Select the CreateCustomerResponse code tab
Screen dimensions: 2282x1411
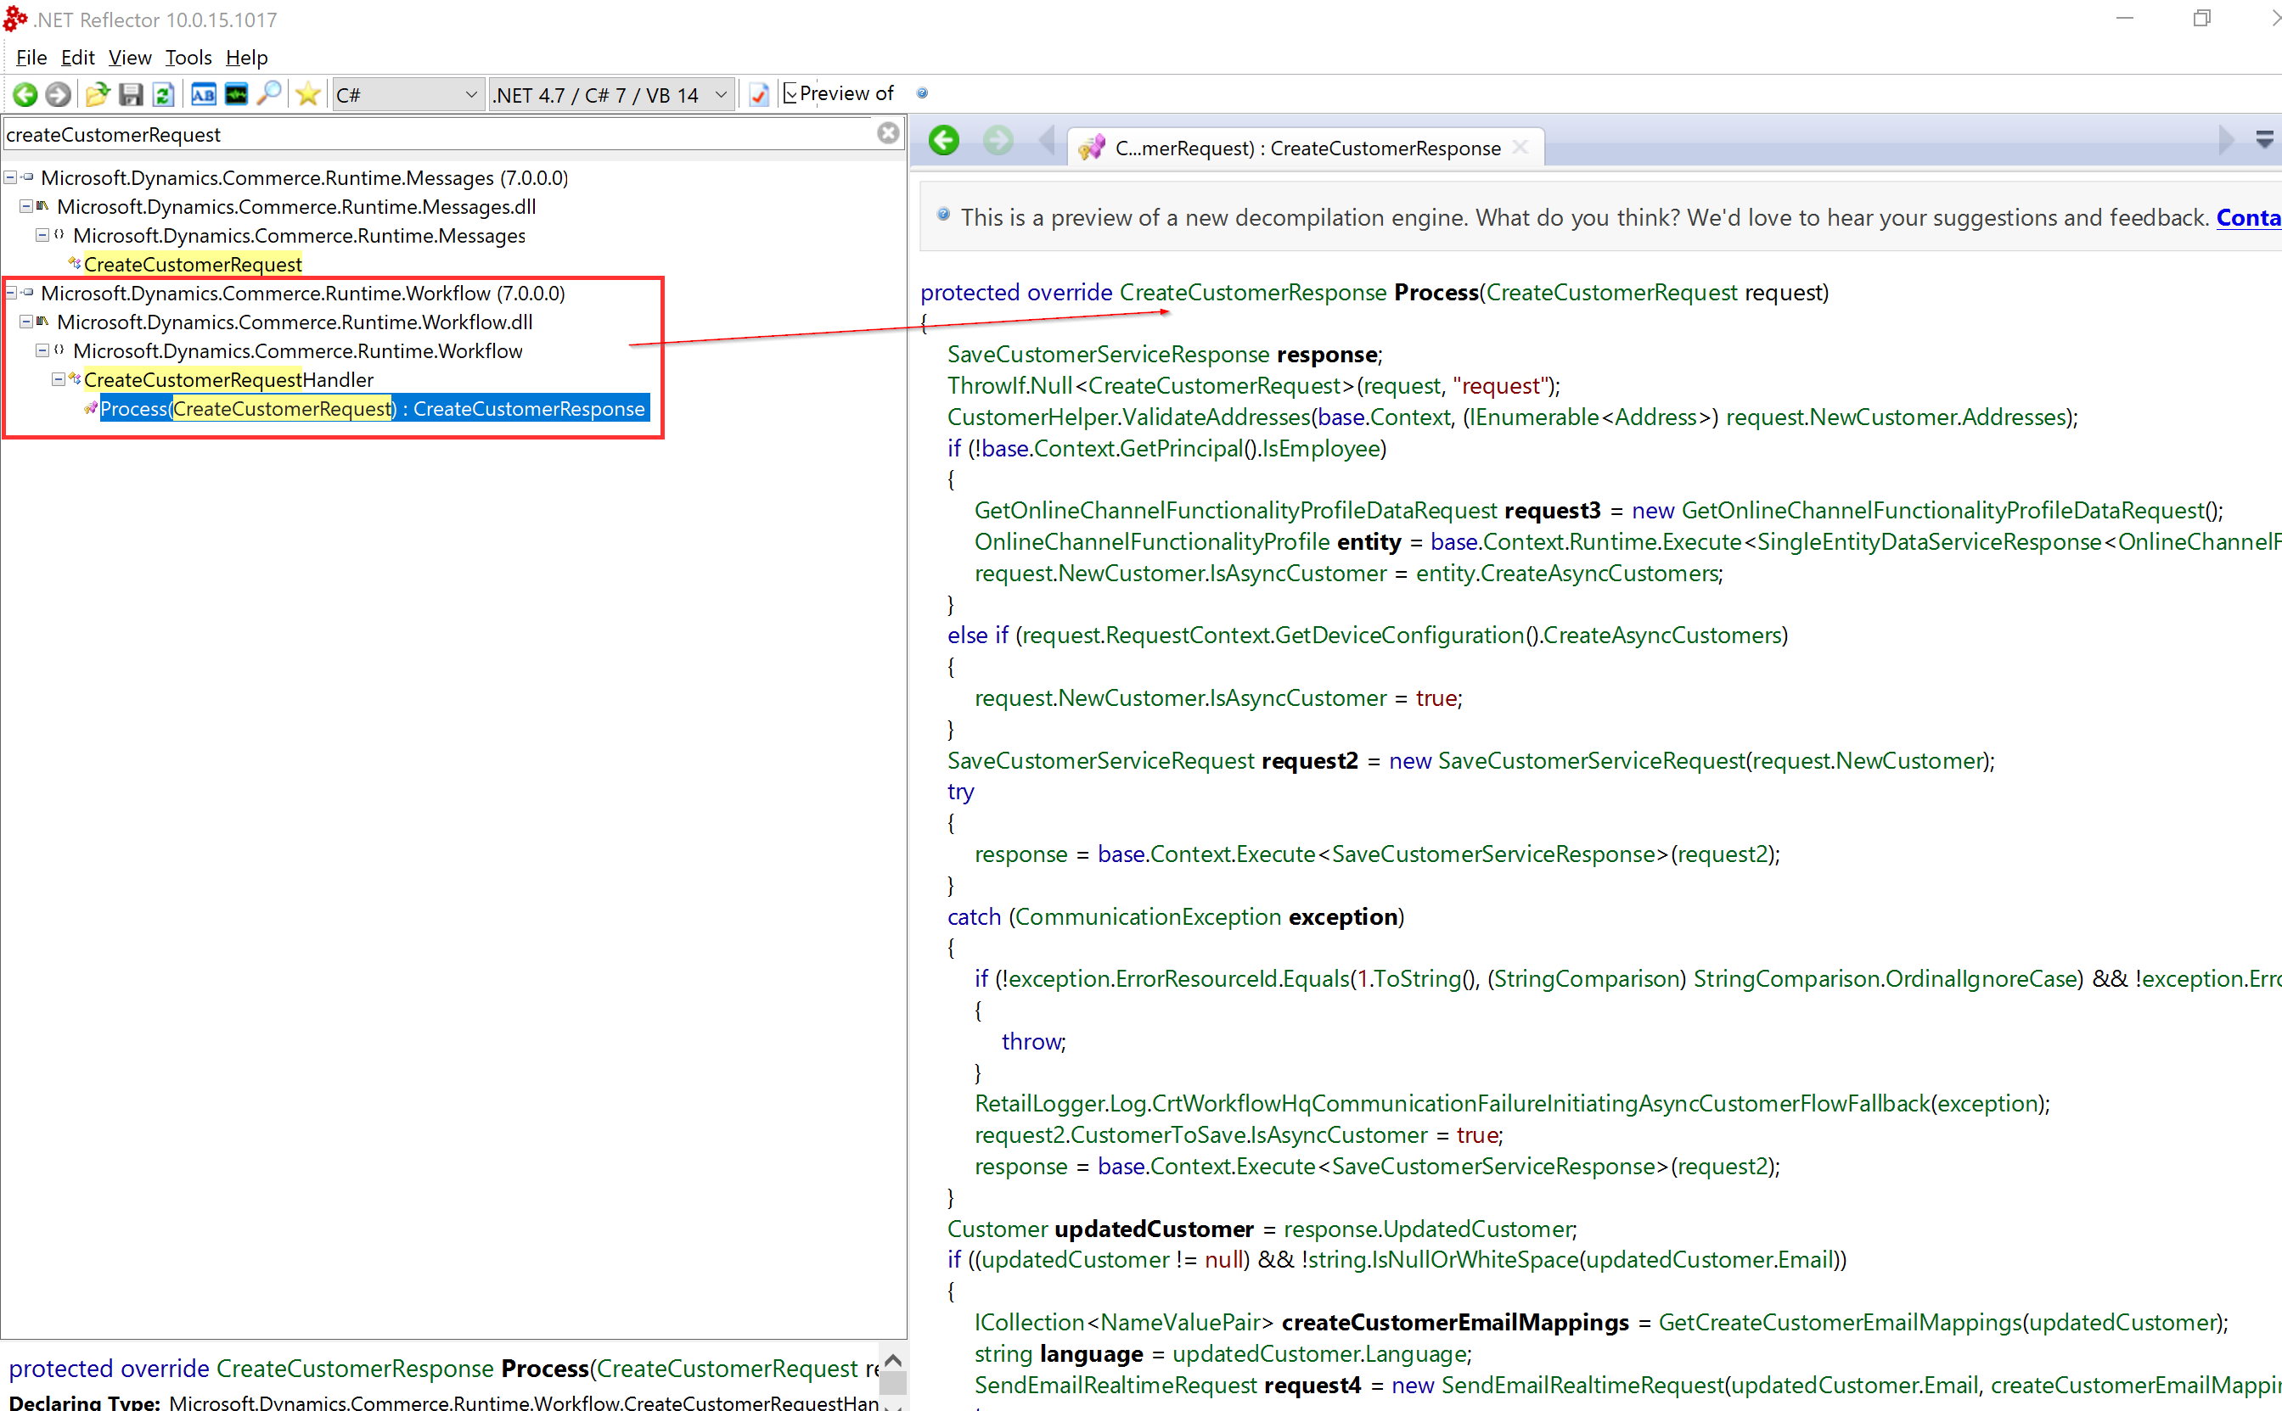click(x=1307, y=148)
